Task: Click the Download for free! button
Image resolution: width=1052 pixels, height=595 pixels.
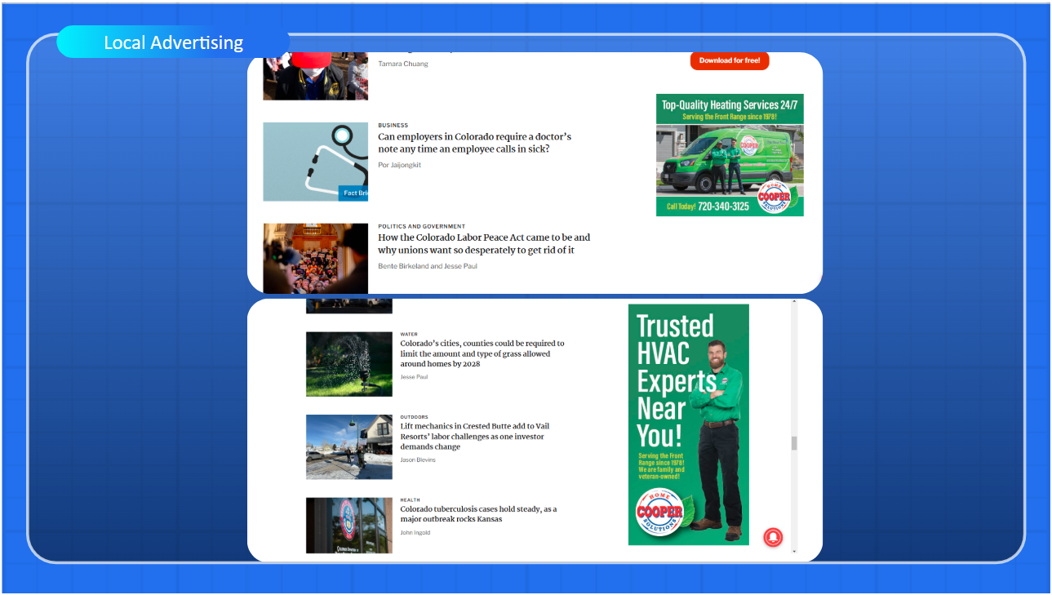Action: coord(730,60)
